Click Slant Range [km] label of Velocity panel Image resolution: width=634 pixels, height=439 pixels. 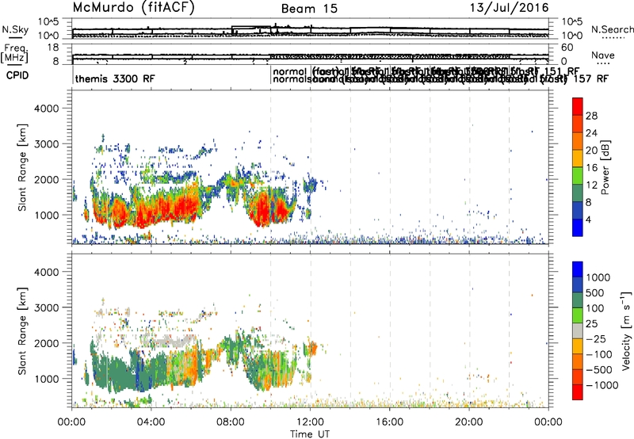click(22, 330)
